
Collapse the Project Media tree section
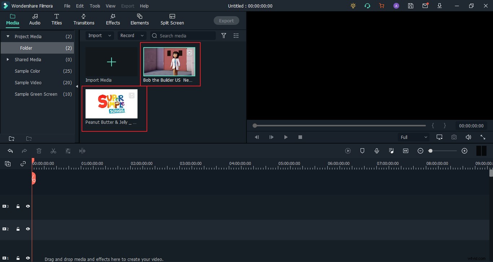tap(7, 36)
